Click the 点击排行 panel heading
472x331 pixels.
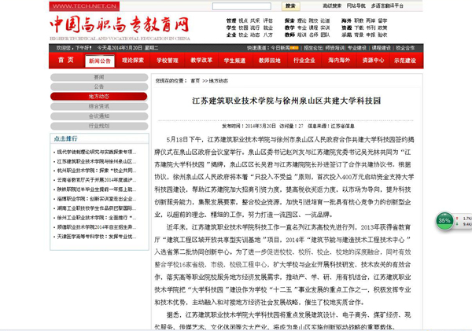point(66,138)
